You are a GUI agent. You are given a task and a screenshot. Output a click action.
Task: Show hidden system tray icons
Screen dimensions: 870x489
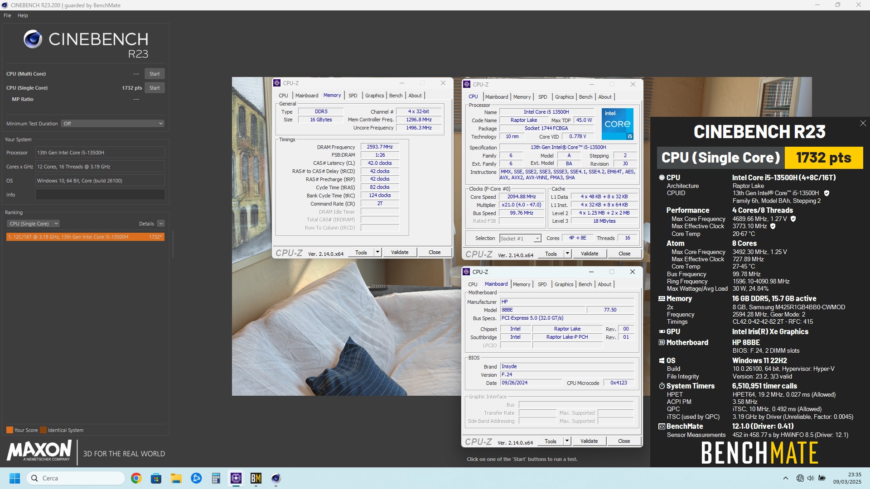[x=786, y=478]
